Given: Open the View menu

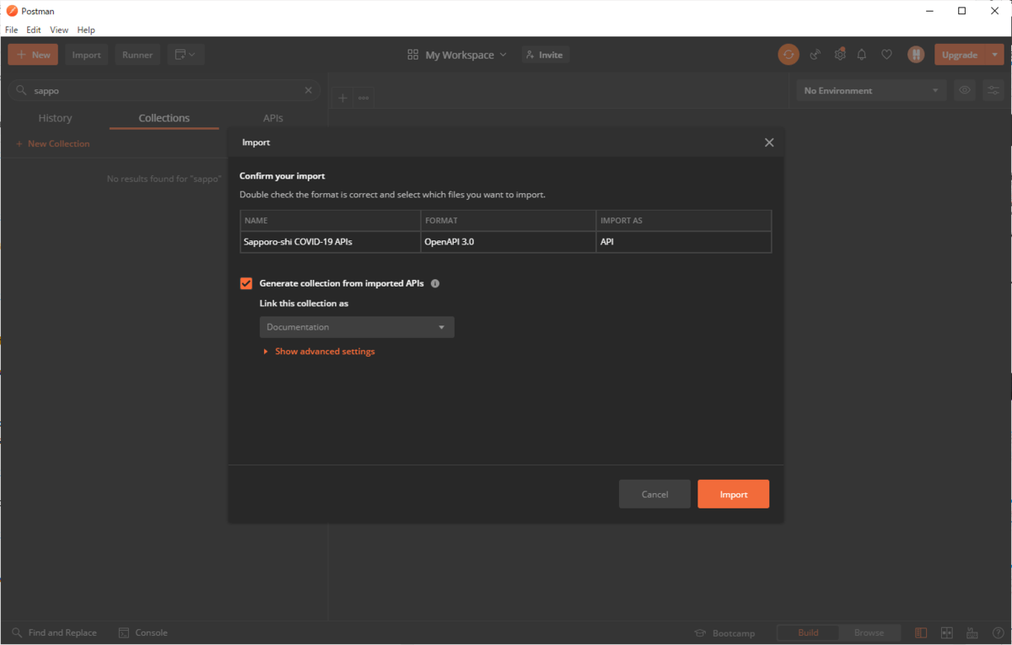Looking at the screenshot, I should coord(59,30).
